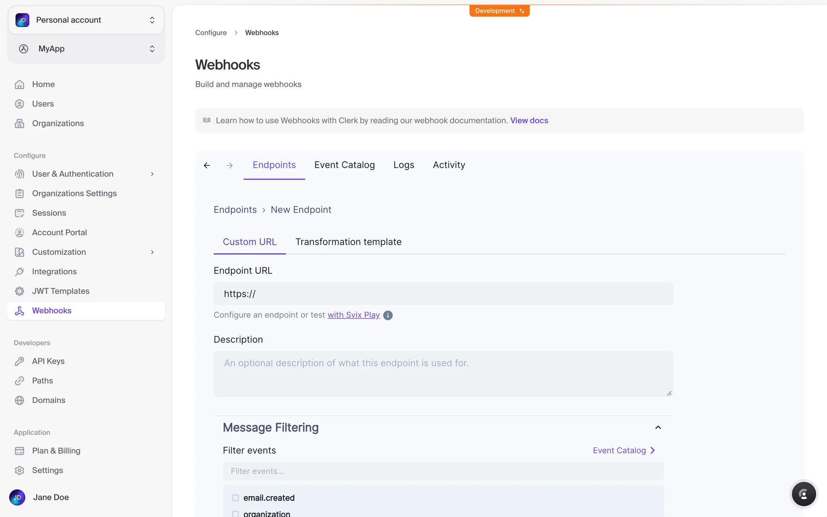Click the back arrow in webhooks panel

point(207,165)
